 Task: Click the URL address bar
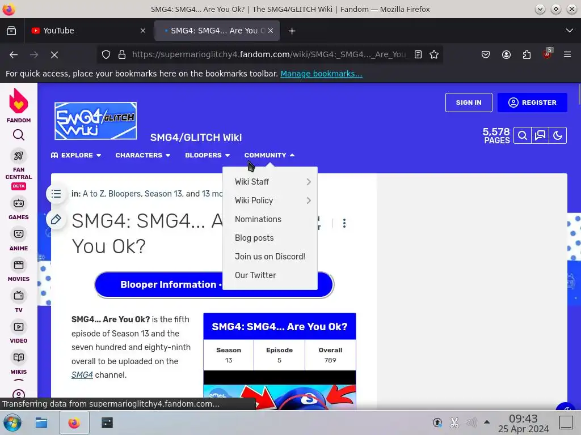click(268, 54)
